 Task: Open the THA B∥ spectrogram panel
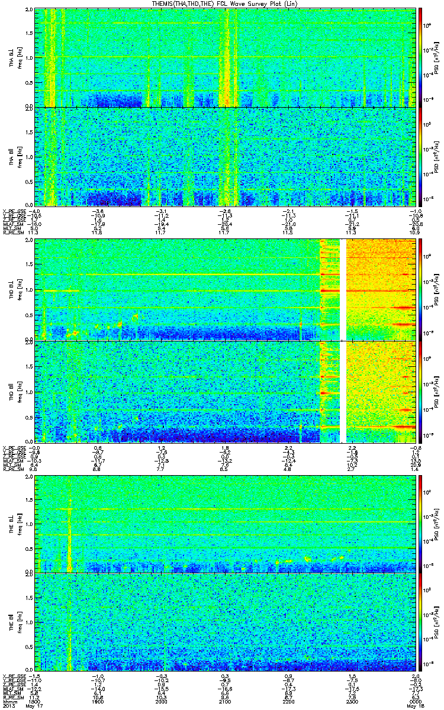pos(226,156)
